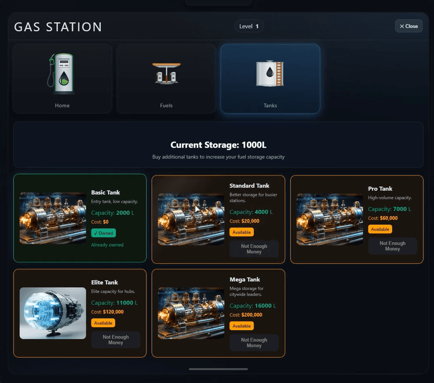Click the Standard Tank engine thumbnail
The image size is (434, 383).
point(191,219)
